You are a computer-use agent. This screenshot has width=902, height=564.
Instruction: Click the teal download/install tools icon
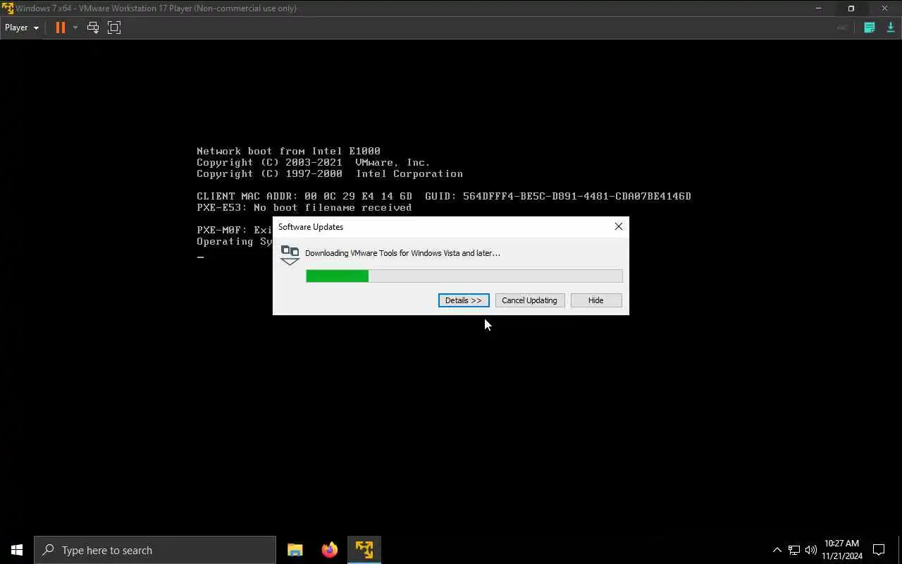click(891, 27)
